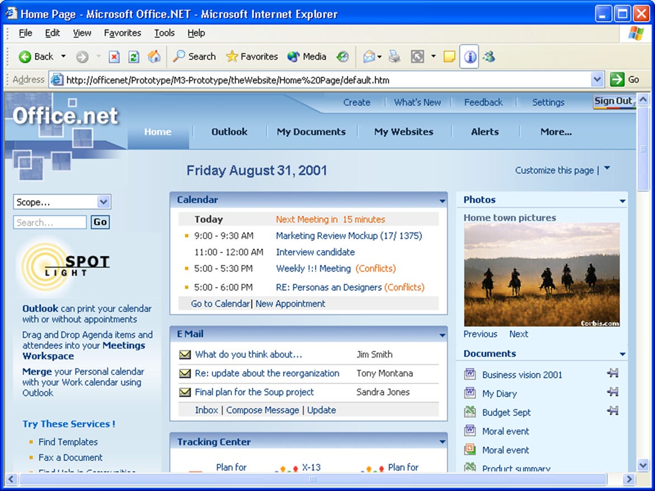Click the Go button next to the Search field
Image resolution: width=655 pixels, height=491 pixels.
coord(100,222)
